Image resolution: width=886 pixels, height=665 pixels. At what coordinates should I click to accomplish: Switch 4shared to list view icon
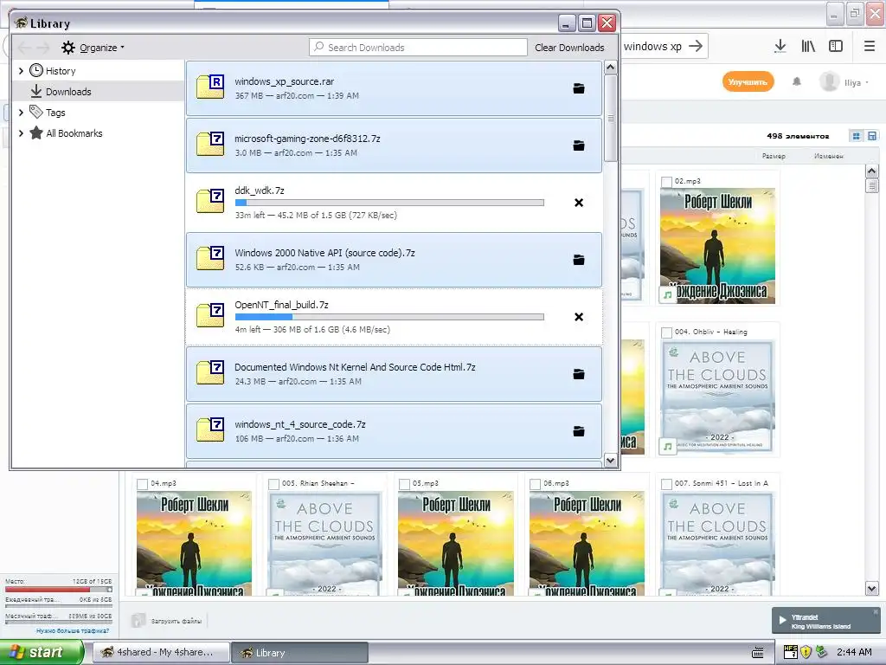pyautogui.click(x=872, y=136)
